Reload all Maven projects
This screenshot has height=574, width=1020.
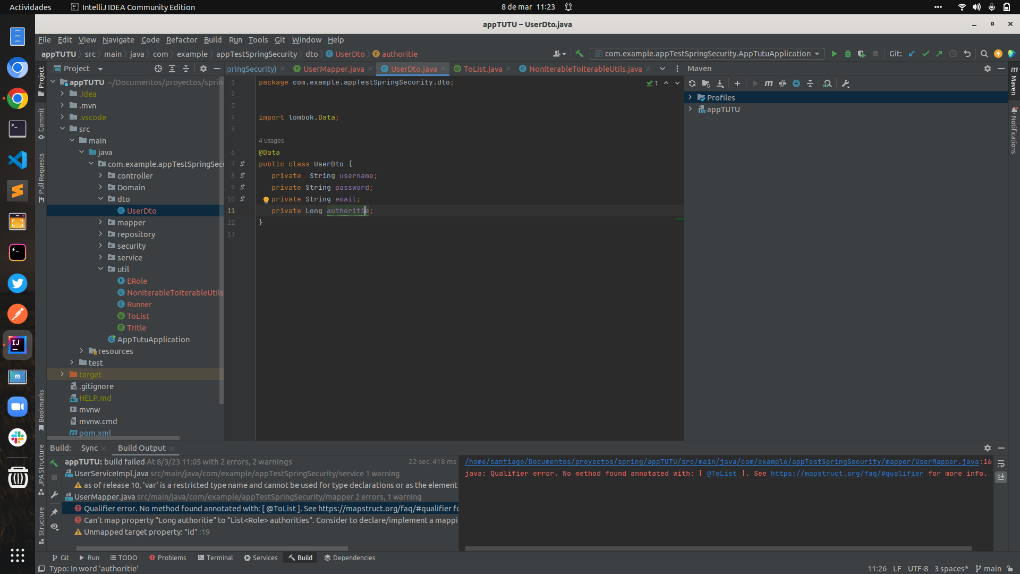[692, 83]
